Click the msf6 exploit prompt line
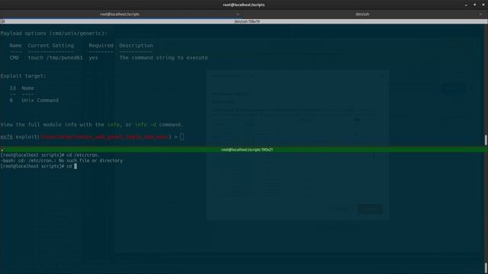This screenshot has width=488, height=274. [92, 137]
